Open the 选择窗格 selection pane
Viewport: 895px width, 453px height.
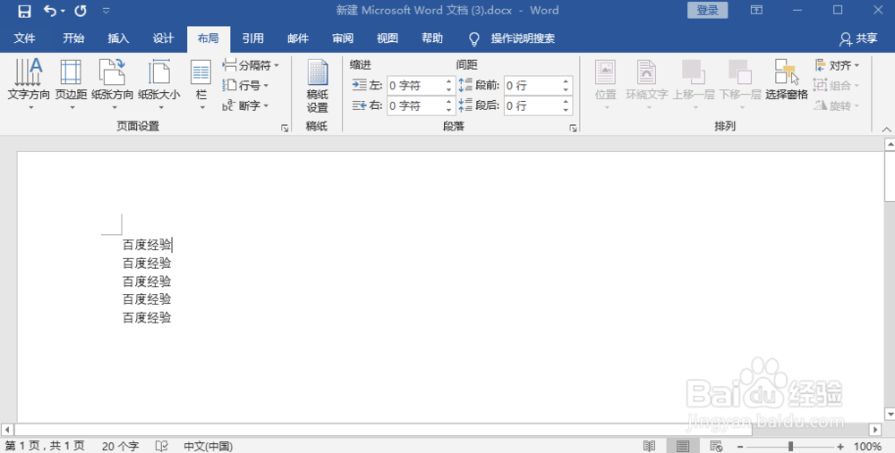coord(787,80)
